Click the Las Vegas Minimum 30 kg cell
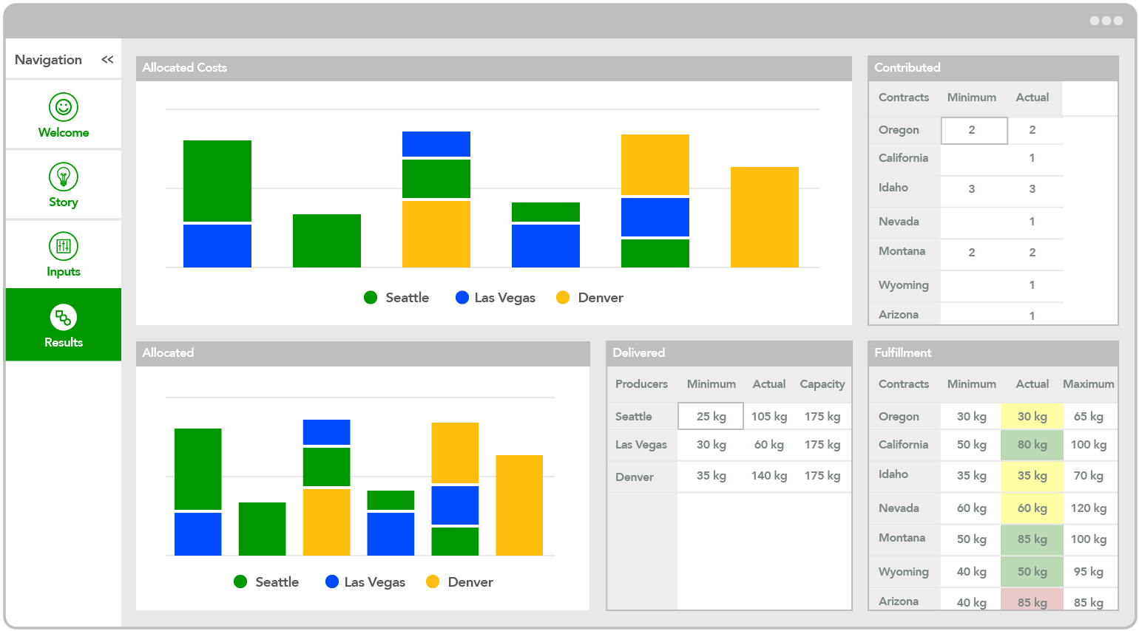Image resolution: width=1139 pixels, height=631 pixels. point(711,445)
